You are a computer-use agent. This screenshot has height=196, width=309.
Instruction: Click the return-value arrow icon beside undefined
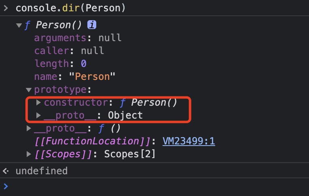pos(6,171)
